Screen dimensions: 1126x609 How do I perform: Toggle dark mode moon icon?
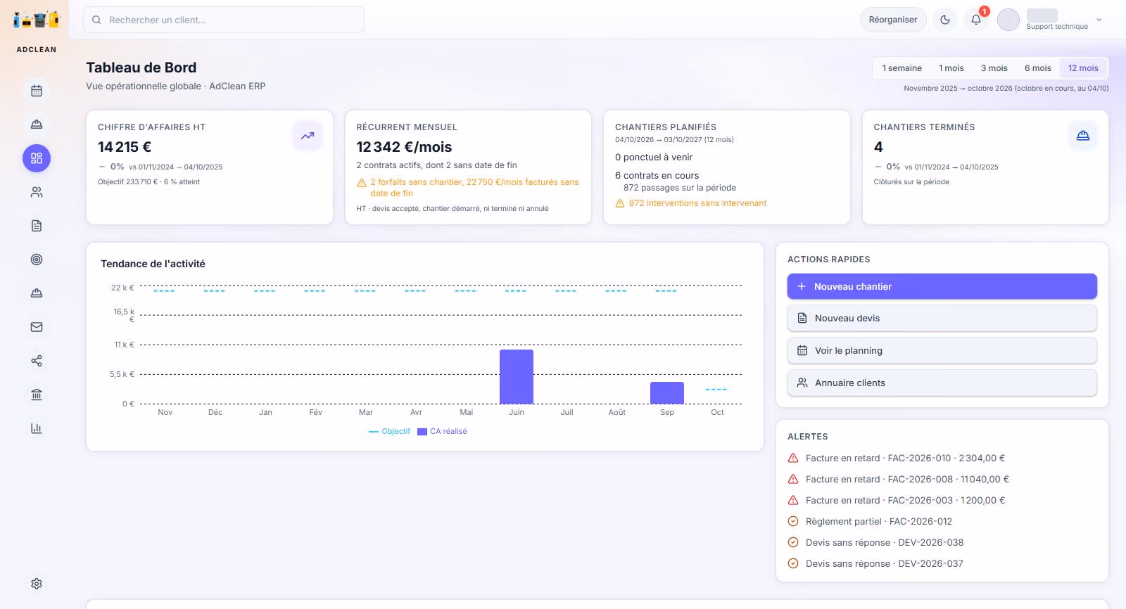click(x=945, y=20)
